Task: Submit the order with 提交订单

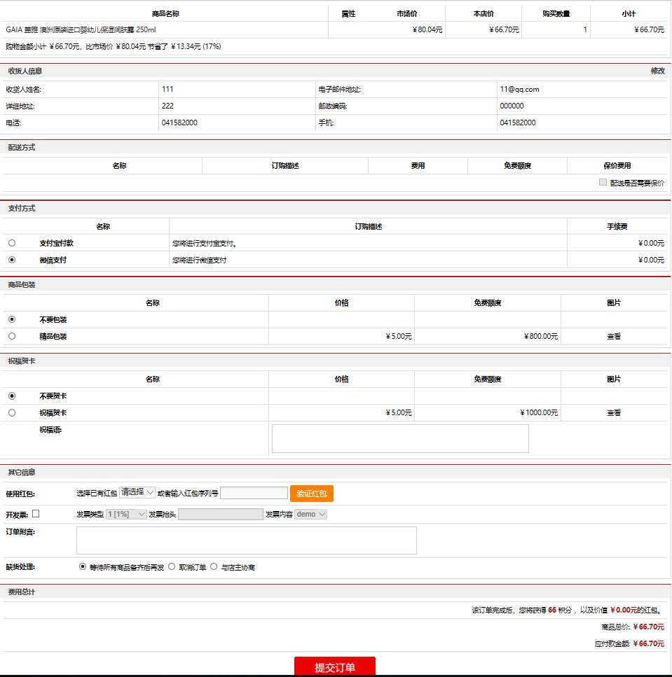Action: pos(335,666)
